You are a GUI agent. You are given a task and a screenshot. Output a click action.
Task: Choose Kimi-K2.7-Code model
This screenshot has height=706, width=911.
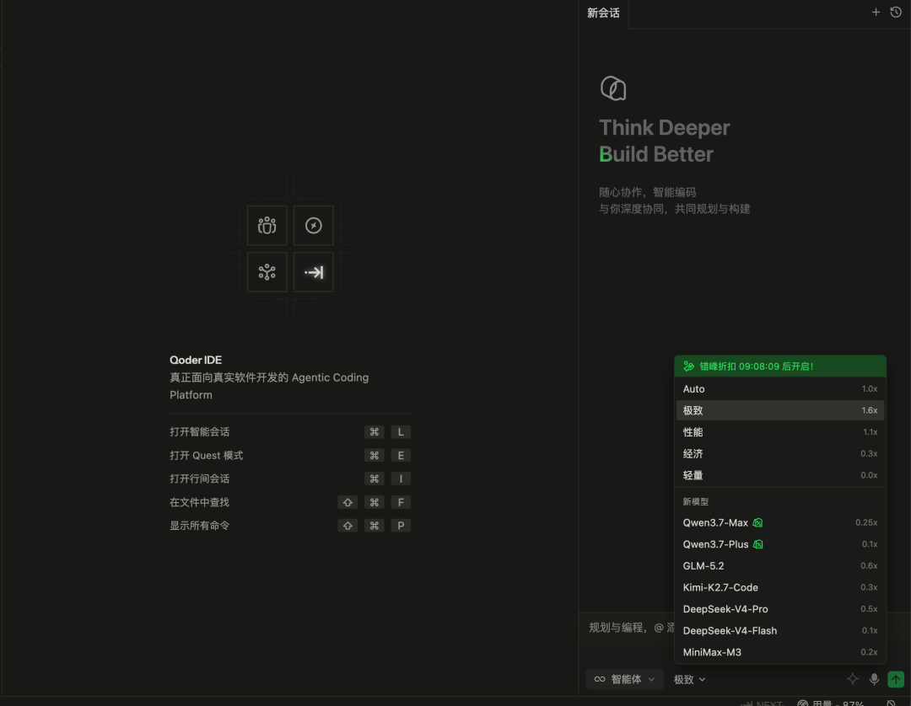click(x=779, y=587)
